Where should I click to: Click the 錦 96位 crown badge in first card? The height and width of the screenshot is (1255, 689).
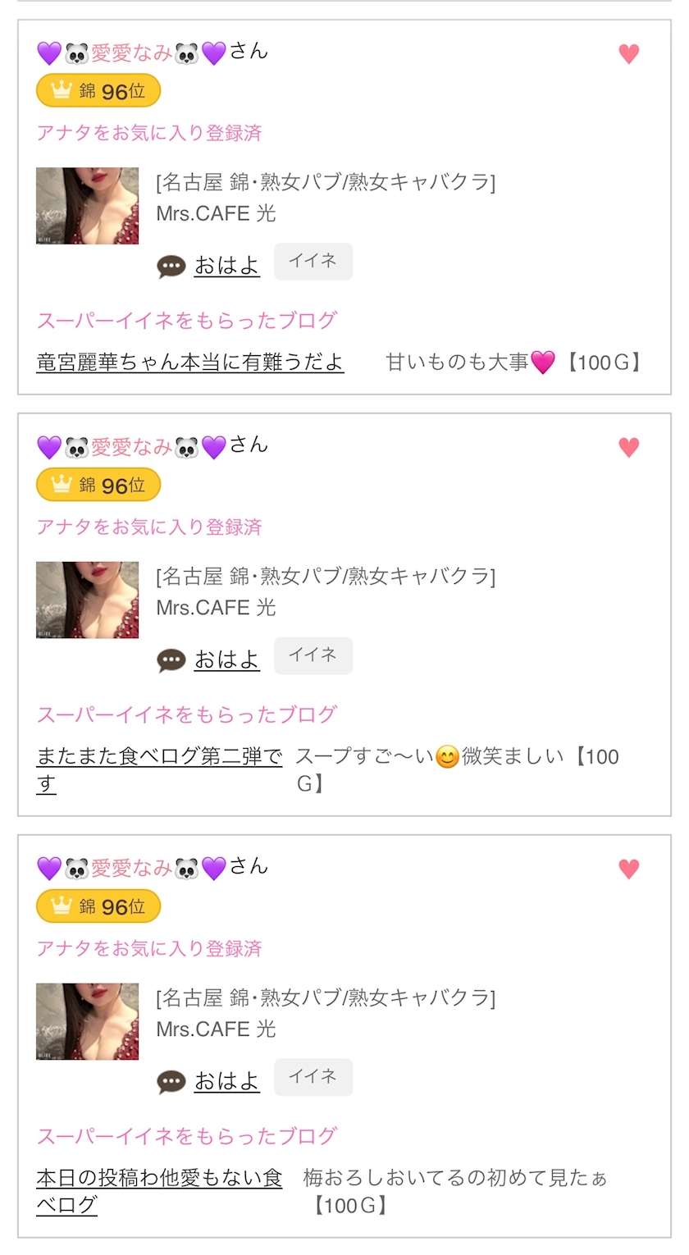click(x=98, y=91)
